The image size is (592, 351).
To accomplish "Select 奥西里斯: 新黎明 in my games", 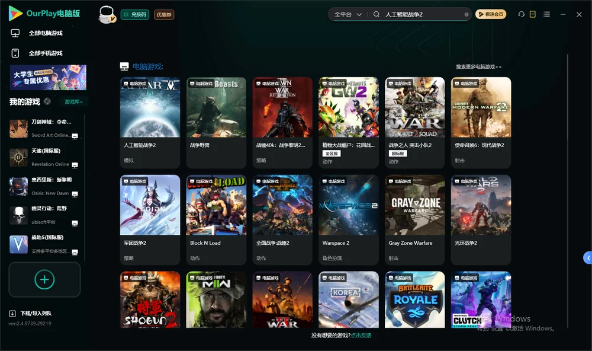I will pos(46,186).
